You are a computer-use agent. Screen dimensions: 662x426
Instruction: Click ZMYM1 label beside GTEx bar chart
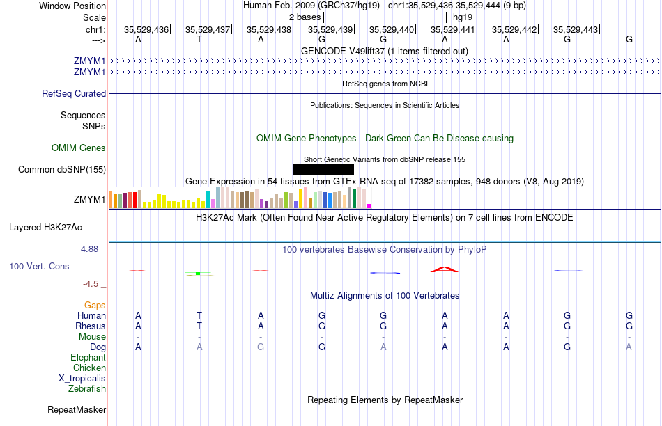(x=89, y=199)
